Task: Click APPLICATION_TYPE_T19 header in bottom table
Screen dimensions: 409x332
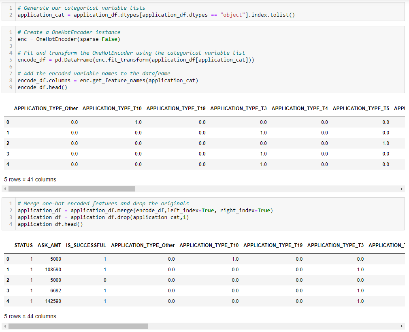Action: click(273, 245)
